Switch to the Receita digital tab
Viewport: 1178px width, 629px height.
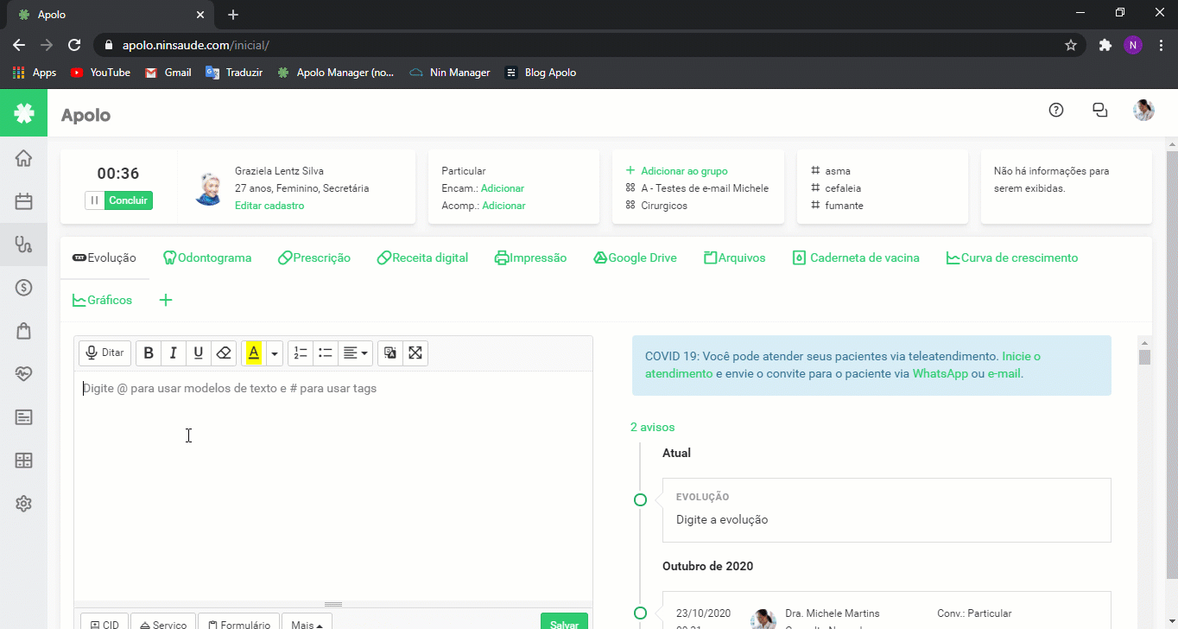point(422,257)
